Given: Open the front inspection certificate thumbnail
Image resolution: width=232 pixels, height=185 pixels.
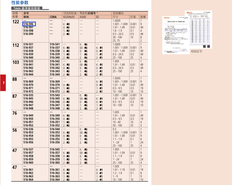Looking at the screenshot, I should coord(176,35).
